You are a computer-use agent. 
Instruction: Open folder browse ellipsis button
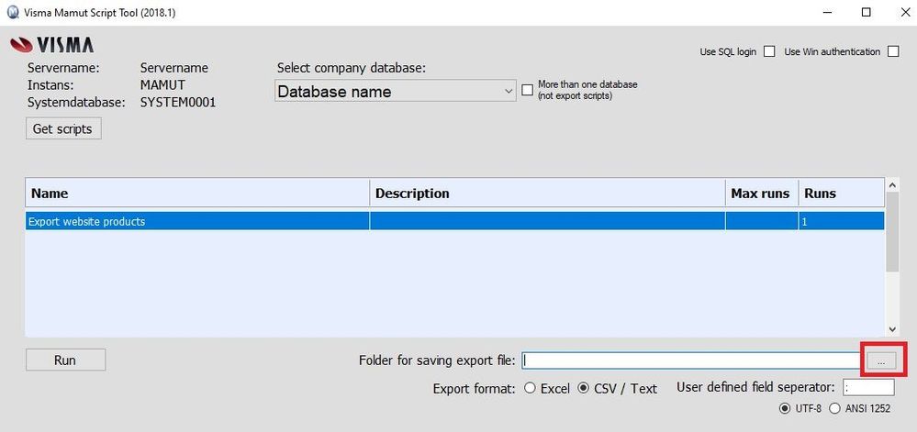click(881, 362)
